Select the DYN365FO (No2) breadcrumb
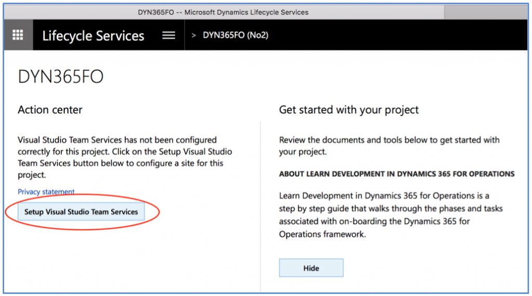 click(235, 35)
